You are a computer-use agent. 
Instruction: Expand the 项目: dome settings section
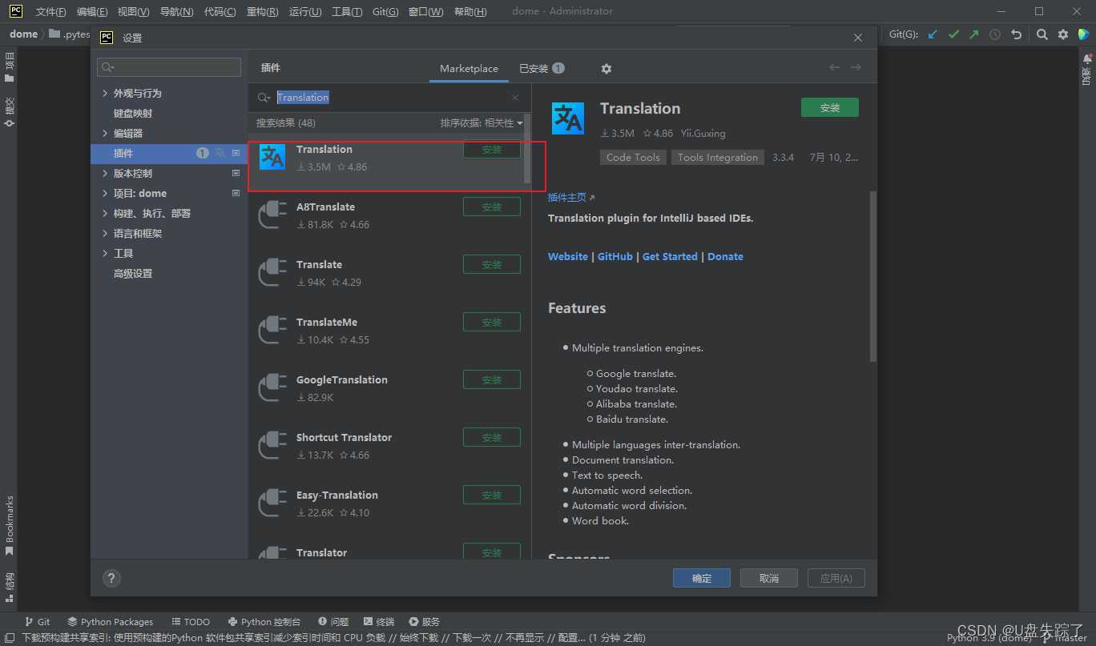[x=105, y=194]
